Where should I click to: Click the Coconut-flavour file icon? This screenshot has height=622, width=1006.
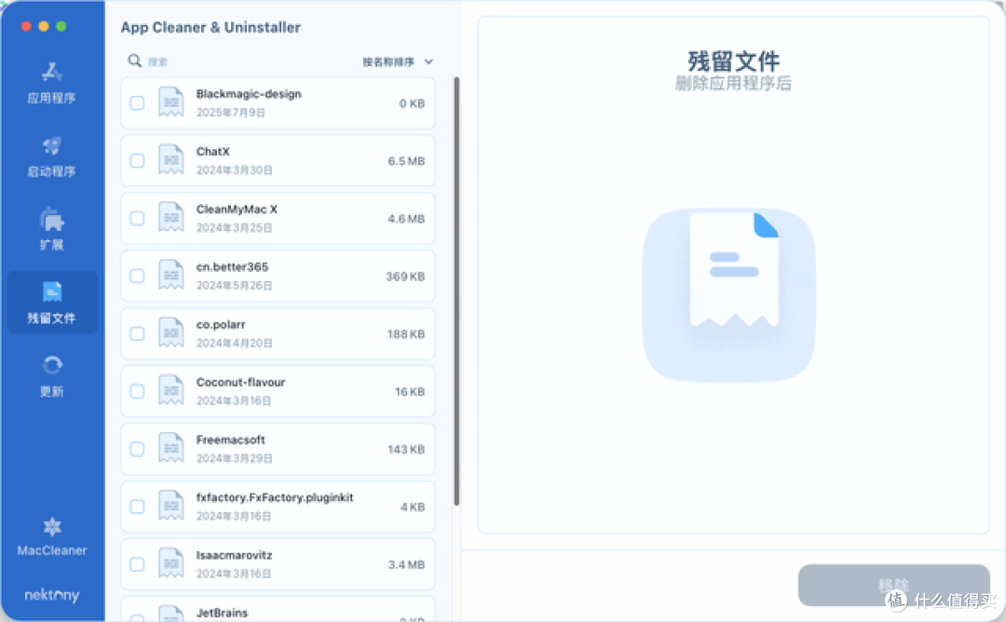pyautogui.click(x=170, y=391)
